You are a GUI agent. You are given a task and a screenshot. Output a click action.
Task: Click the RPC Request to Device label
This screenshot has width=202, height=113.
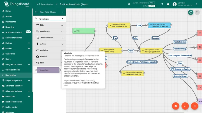coord(180,69)
